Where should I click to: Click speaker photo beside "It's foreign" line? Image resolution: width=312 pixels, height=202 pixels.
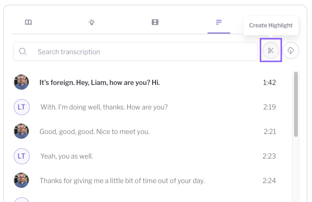pos(21,82)
